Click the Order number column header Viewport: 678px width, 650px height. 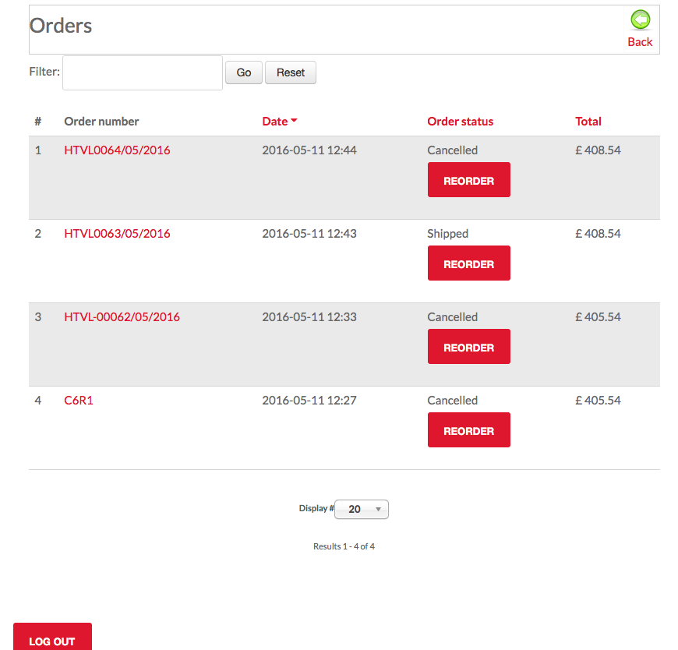[101, 122]
